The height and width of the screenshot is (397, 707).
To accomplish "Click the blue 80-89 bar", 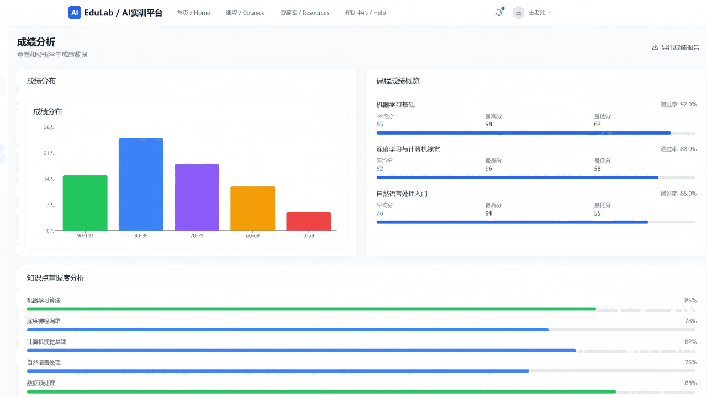I will coord(141,184).
